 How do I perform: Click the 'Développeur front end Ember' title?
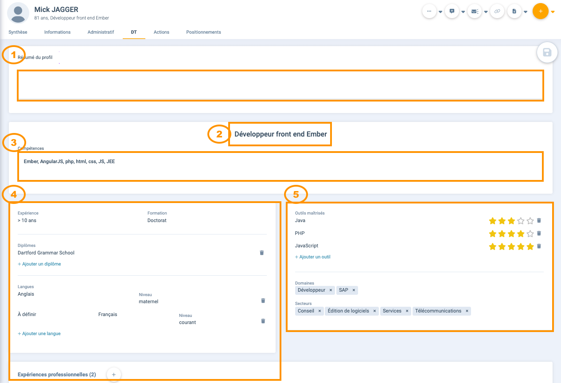click(x=280, y=134)
